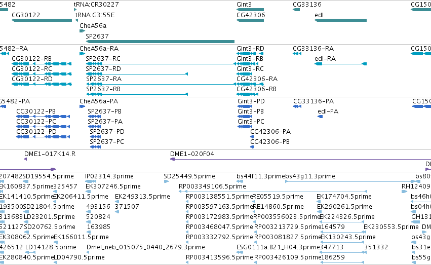Click the CG33136-RA transcript
This screenshot has height=265, width=431.
[x=297, y=54]
